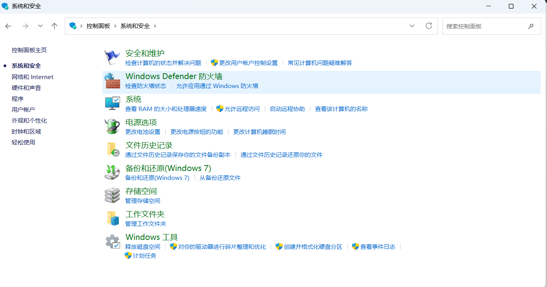
Task: Open 用户帐户 category
Action: (x=23, y=110)
